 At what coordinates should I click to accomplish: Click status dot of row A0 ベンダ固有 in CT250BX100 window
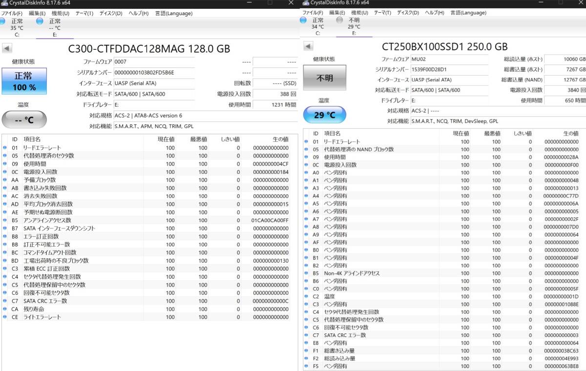point(306,173)
